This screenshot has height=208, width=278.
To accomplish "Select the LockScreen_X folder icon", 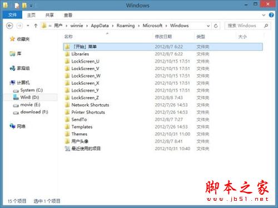I will point(67,83).
